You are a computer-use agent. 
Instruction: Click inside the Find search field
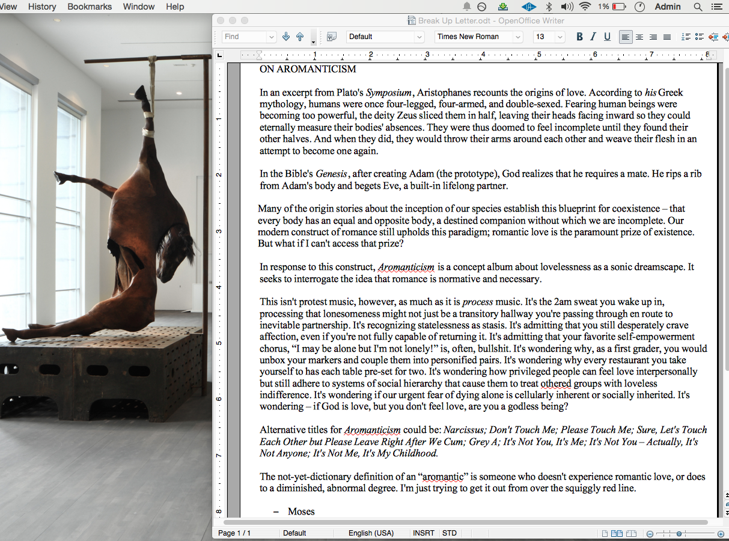(x=243, y=37)
